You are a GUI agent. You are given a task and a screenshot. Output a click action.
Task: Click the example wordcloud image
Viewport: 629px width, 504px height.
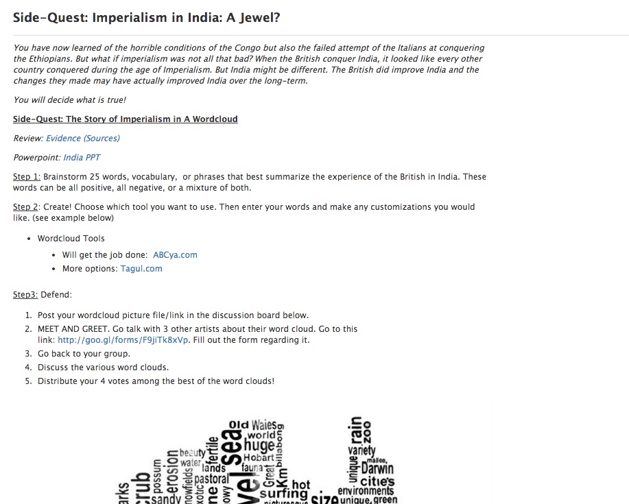[x=257, y=459]
